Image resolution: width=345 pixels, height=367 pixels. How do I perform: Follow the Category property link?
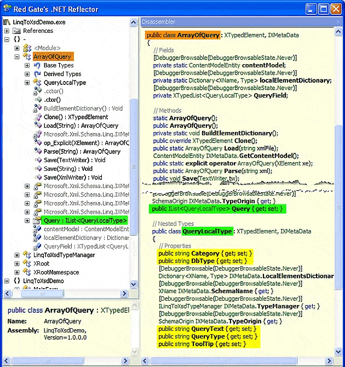205,254
